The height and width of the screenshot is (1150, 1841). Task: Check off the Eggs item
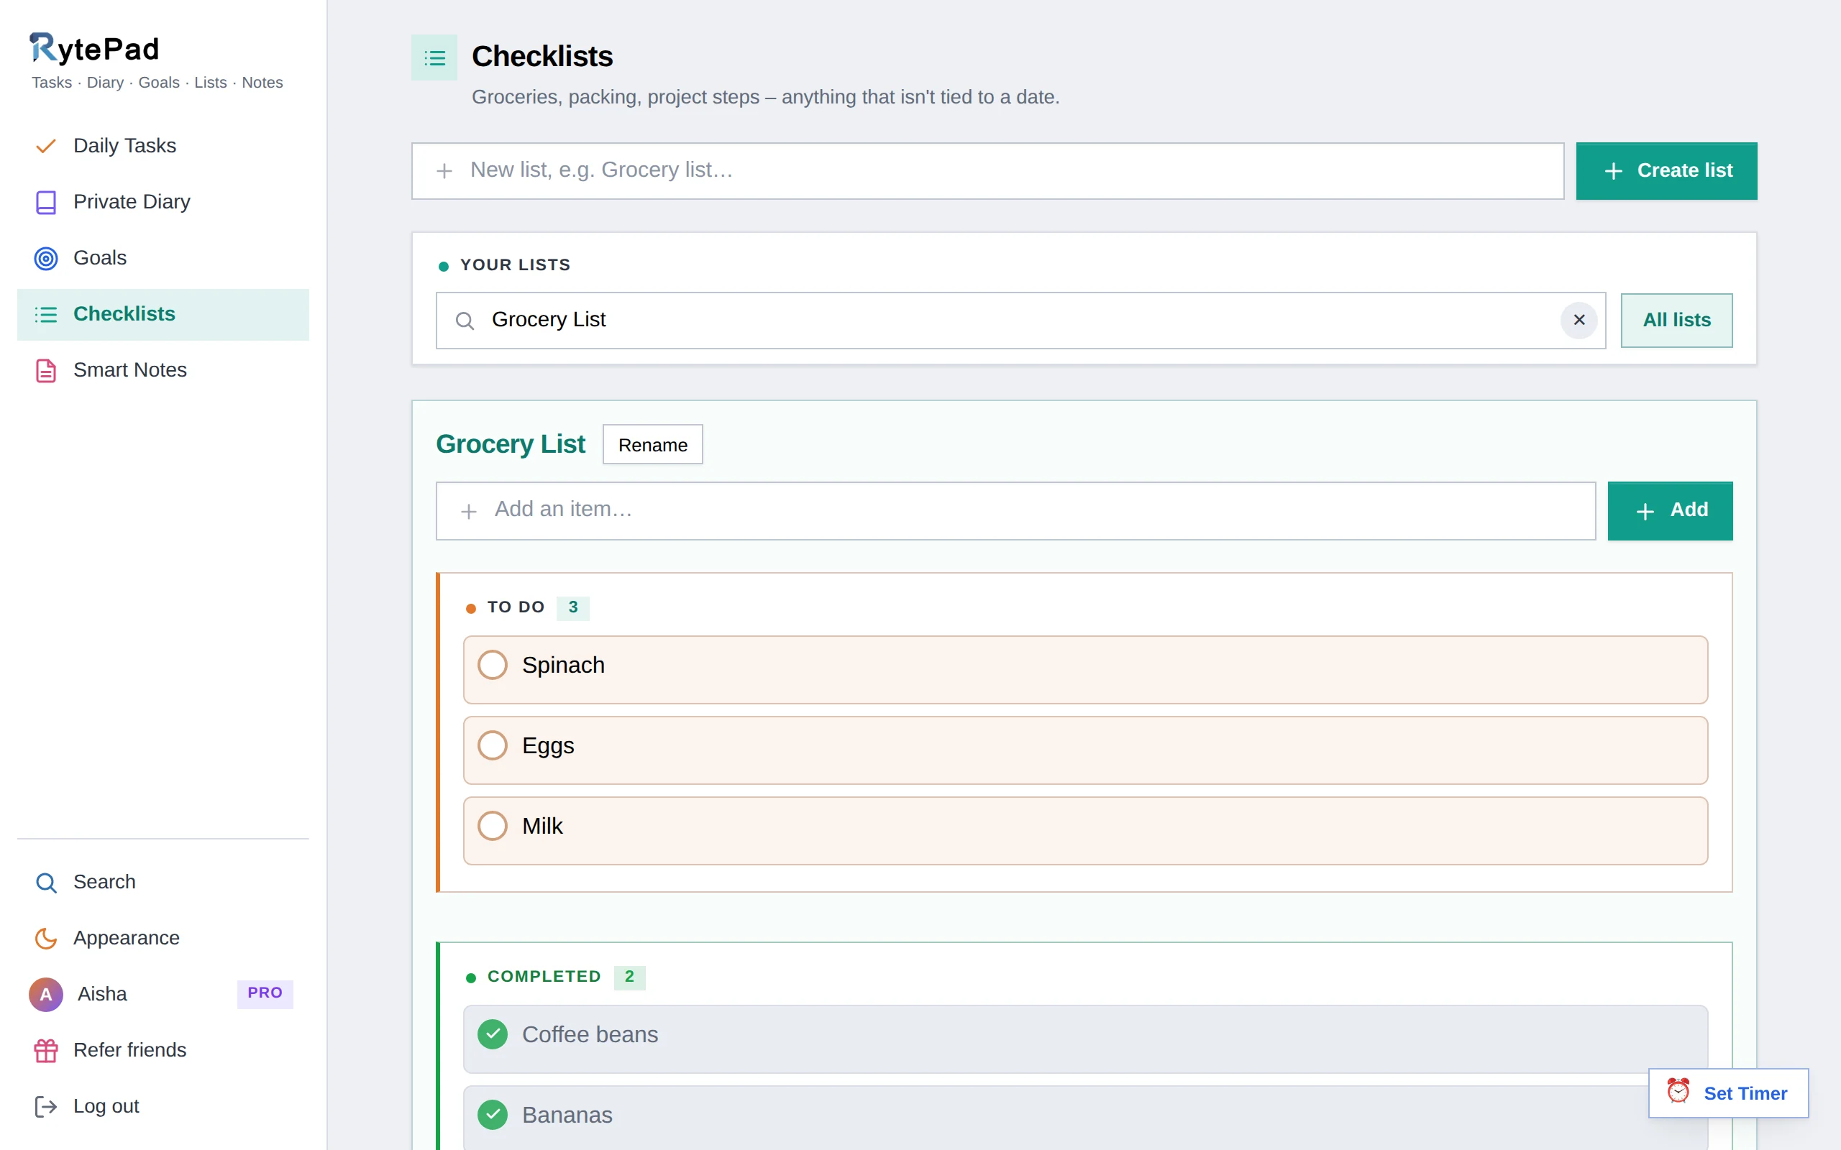click(492, 745)
